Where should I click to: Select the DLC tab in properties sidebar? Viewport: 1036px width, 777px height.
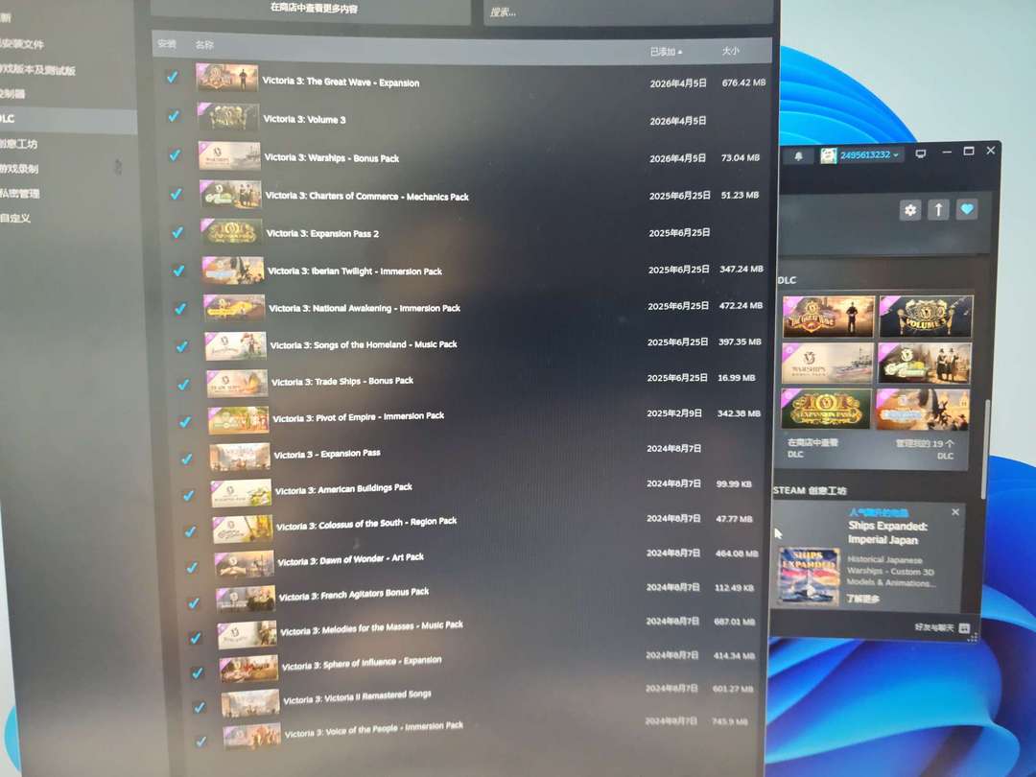[67, 120]
